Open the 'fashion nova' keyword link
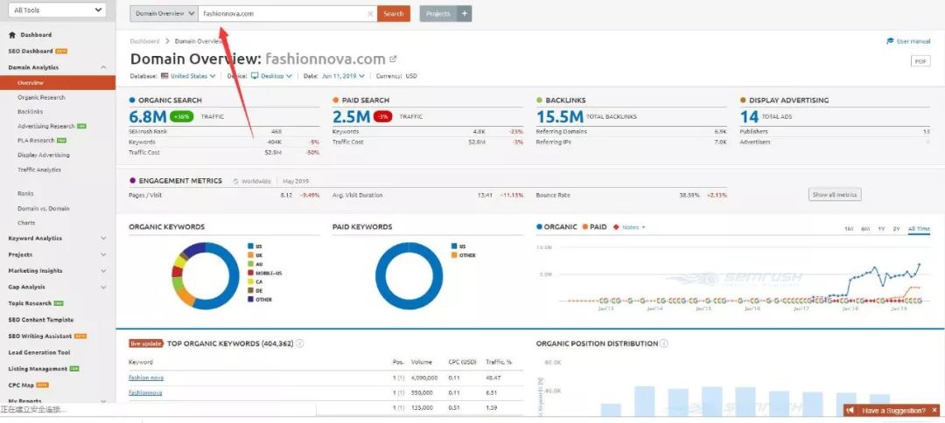The image size is (945, 423). (x=146, y=378)
